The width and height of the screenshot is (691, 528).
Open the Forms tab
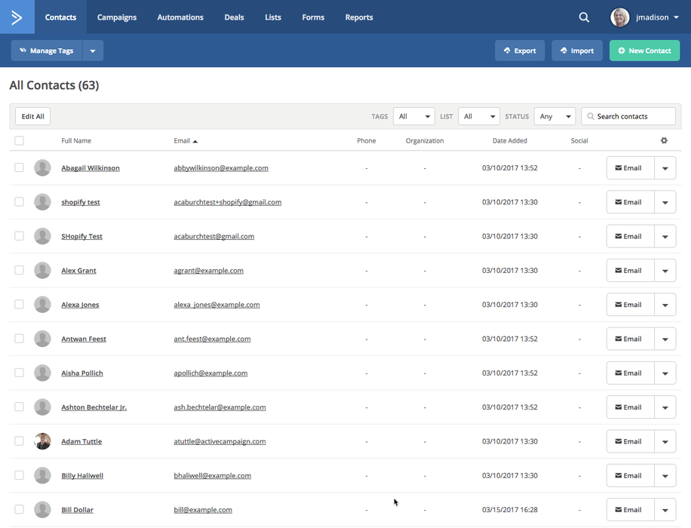(x=313, y=17)
